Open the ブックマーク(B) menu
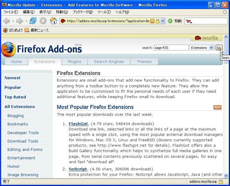The width and height of the screenshot is (230, 186). click(x=83, y=12)
